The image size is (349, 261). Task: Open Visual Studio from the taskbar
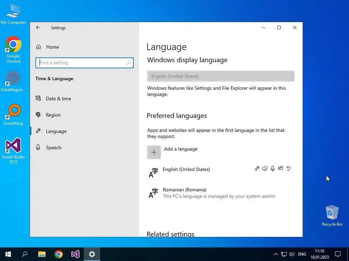coord(75,254)
